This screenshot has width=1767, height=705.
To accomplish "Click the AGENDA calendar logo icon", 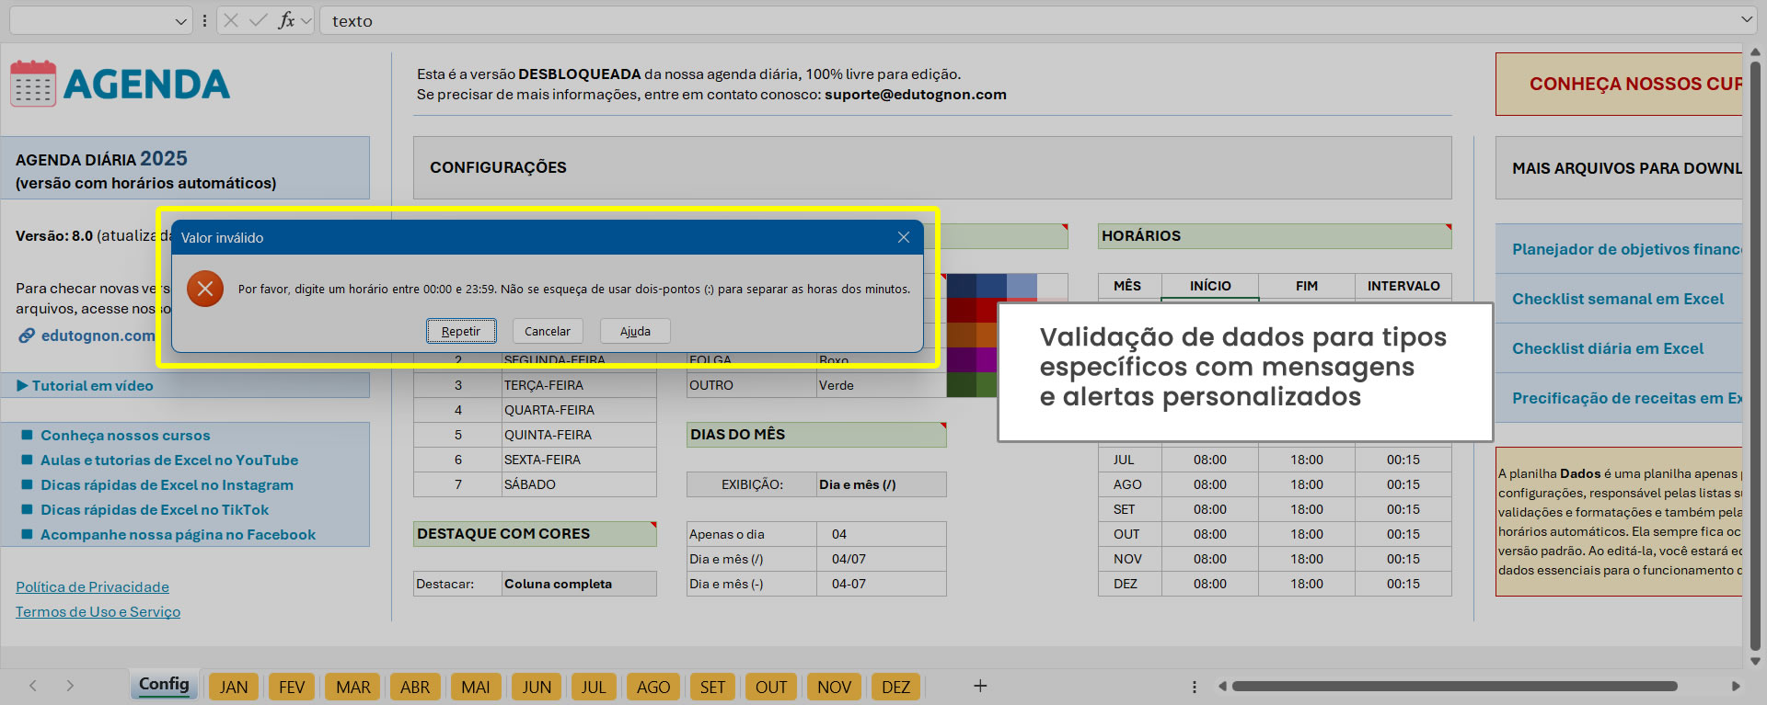I will (33, 84).
